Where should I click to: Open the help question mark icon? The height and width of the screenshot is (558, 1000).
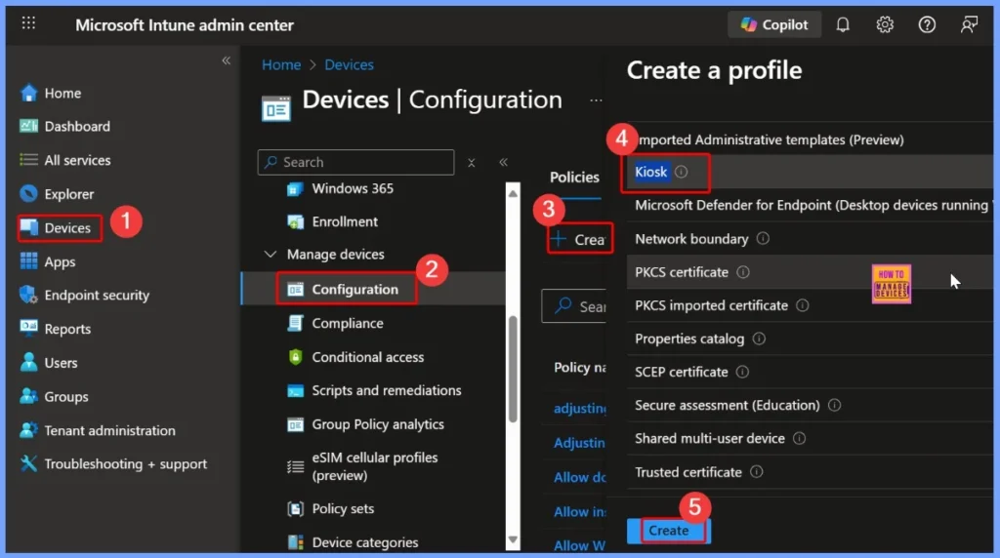tap(927, 24)
